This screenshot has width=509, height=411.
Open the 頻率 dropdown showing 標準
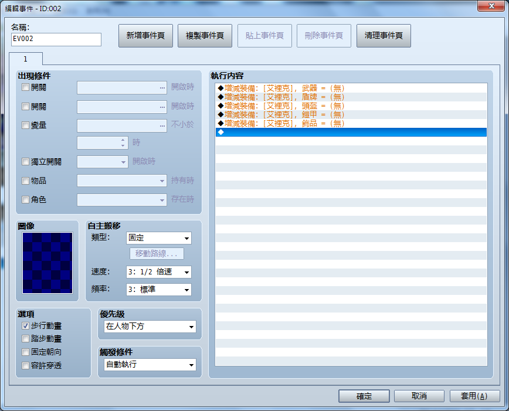(159, 290)
